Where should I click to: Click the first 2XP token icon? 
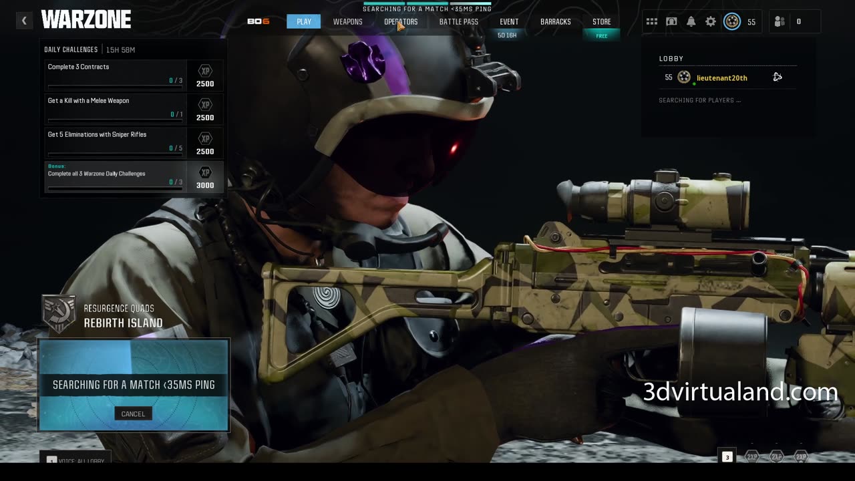pyautogui.click(x=752, y=457)
